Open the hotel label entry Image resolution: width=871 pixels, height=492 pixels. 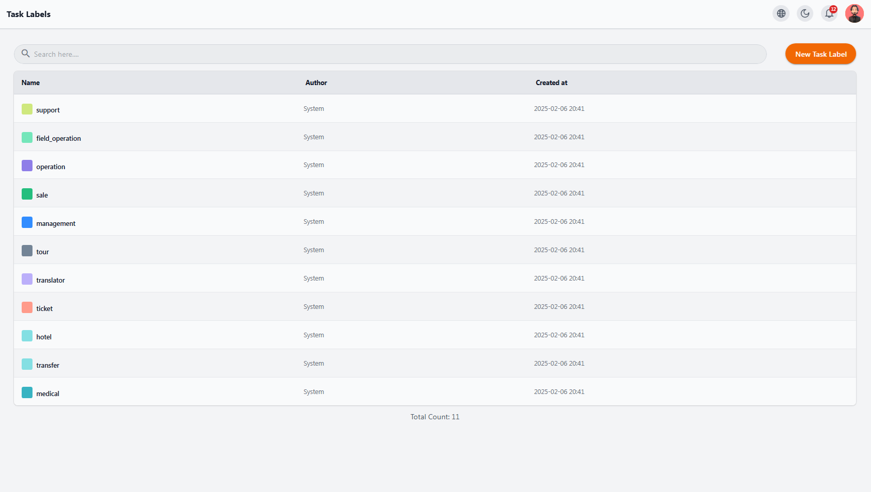coord(435,335)
